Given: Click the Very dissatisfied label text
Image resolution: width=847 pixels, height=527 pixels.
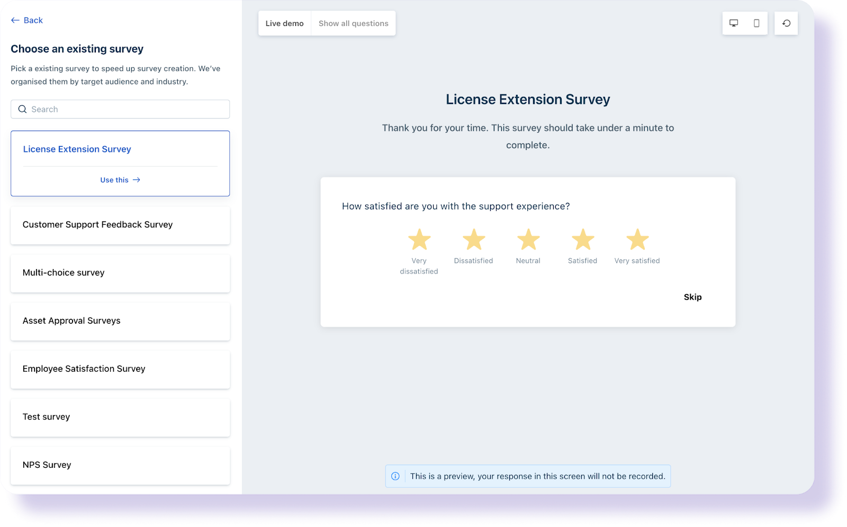Looking at the screenshot, I should coord(419,266).
